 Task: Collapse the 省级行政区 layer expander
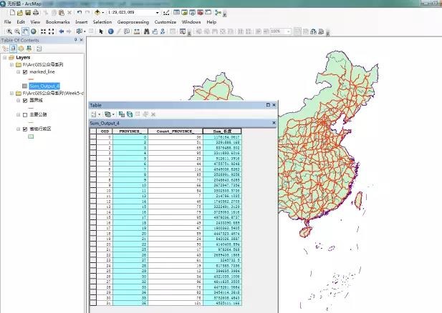19,129
